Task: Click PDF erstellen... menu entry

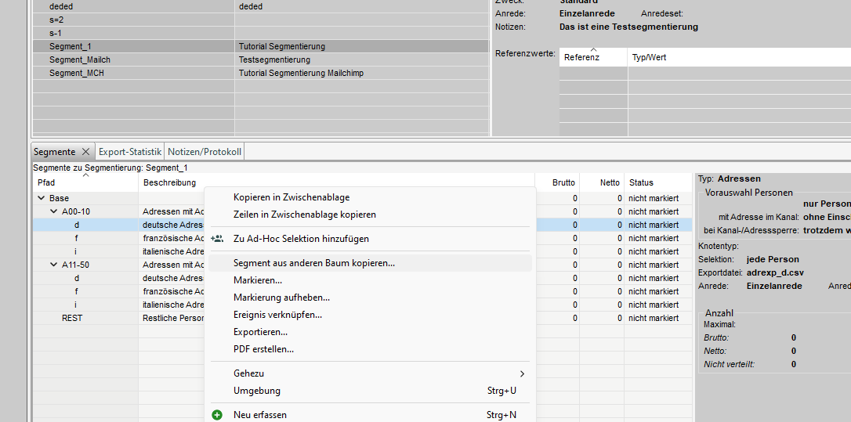Action: click(263, 349)
